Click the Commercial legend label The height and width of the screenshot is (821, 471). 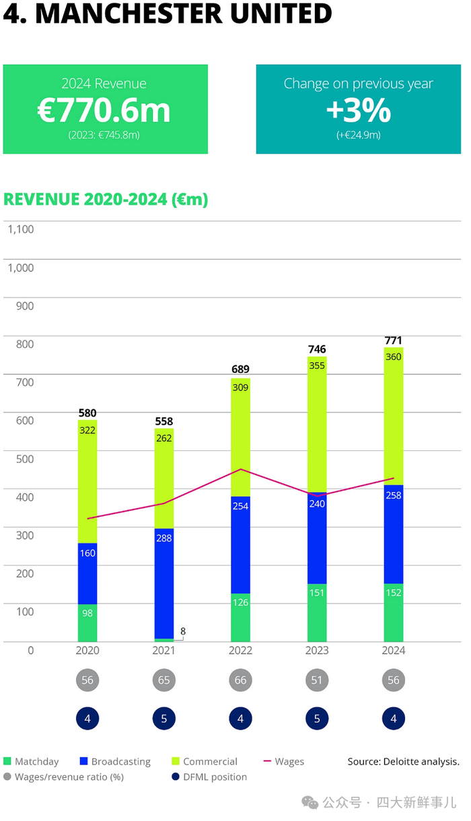pyautogui.click(x=211, y=762)
